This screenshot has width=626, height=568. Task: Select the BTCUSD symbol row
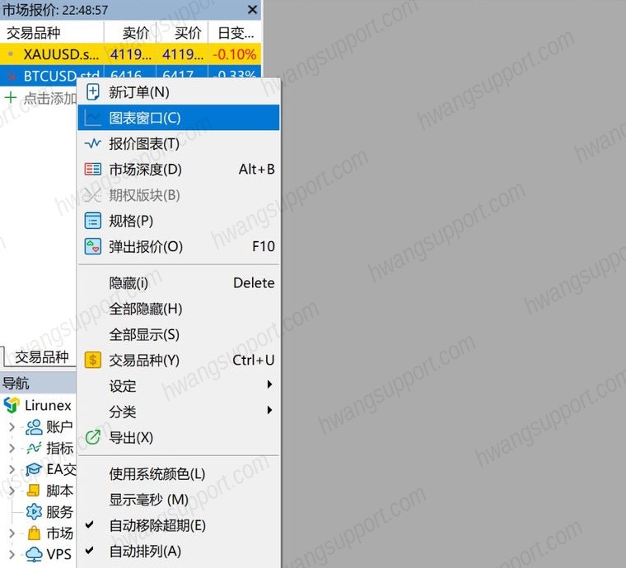pos(130,75)
